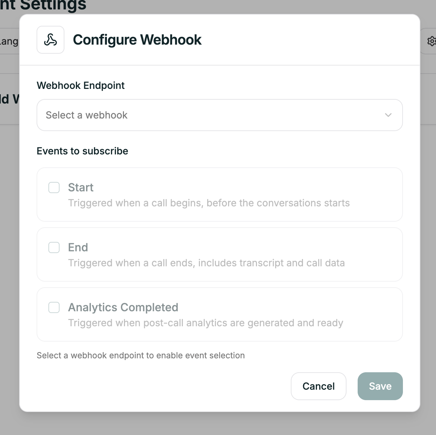Click the Webhook Endpoint field label
Viewport: 436px width, 435px height.
(x=80, y=85)
